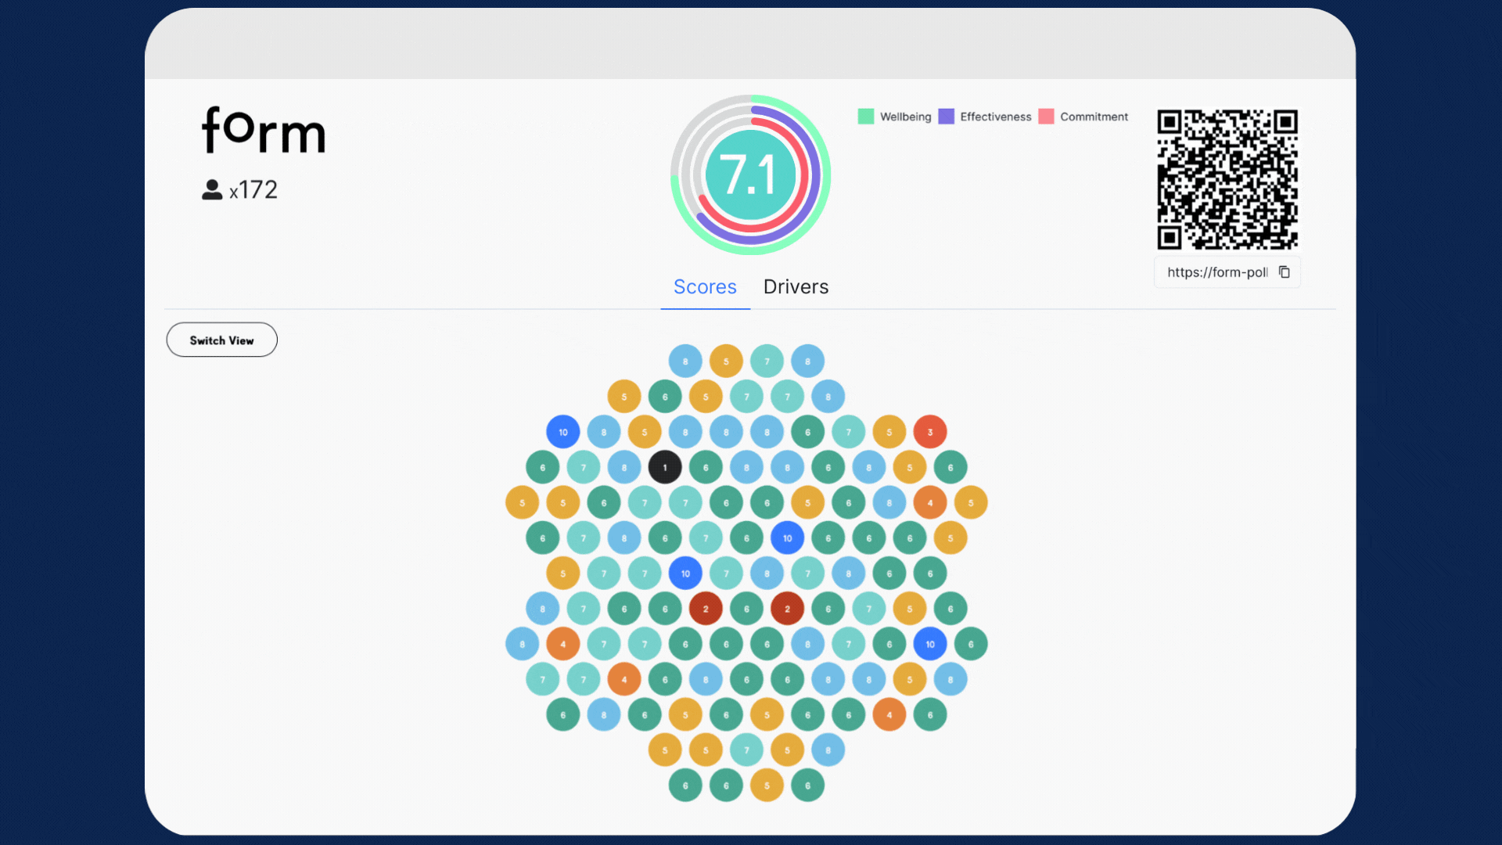Click the green Wellbeing legend swatch
The height and width of the screenshot is (845, 1502).
click(x=865, y=117)
